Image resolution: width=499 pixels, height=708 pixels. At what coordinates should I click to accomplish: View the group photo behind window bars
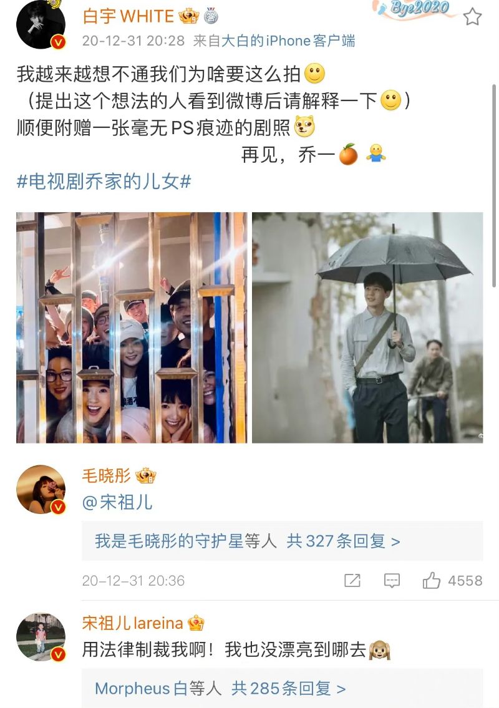(132, 327)
